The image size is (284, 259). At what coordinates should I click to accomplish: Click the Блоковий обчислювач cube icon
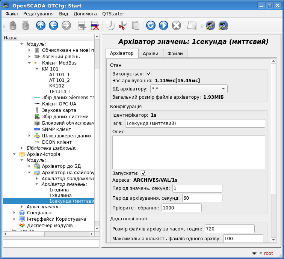pyautogui.click(x=37, y=123)
